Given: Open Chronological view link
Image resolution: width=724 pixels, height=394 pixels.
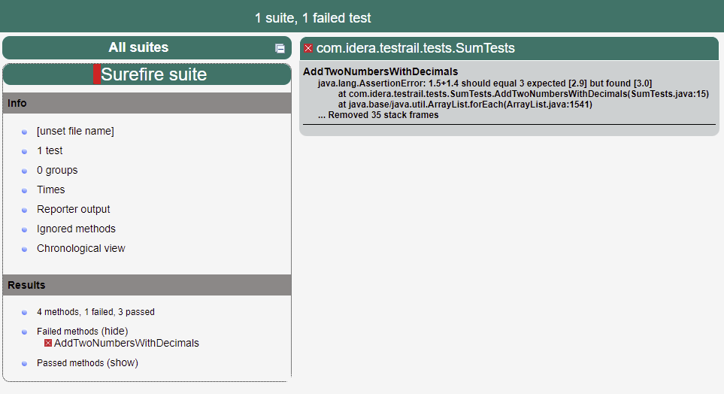Looking at the screenshot, I should click(81, 249).
